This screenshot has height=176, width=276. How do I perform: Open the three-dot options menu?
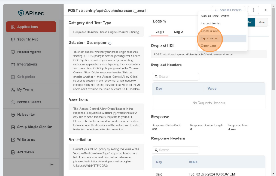tap(253, 10)
